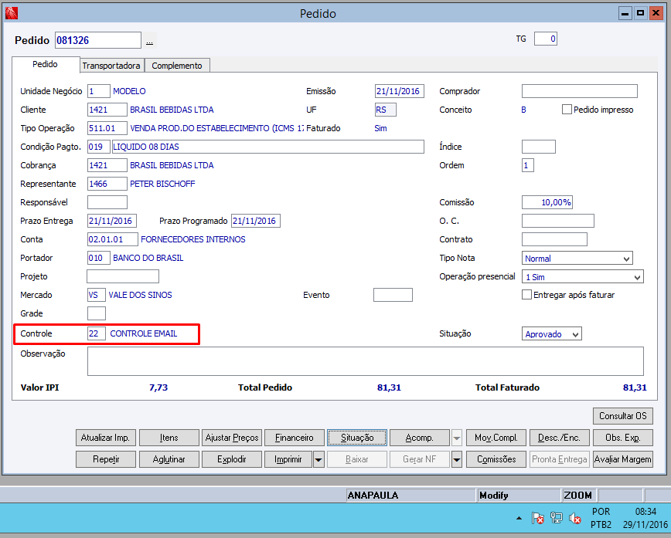
Task: Click the Representante code field 1466
Action: pyautogui.click(x=107, y=184)
